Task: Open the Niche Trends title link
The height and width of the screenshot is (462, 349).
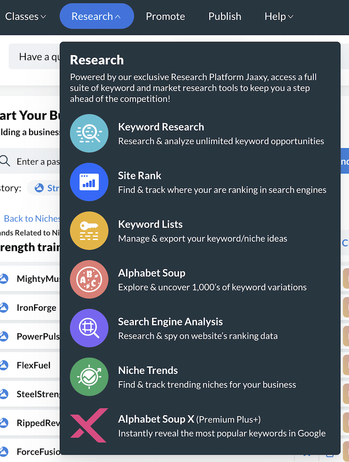Action: pos(148,370)
